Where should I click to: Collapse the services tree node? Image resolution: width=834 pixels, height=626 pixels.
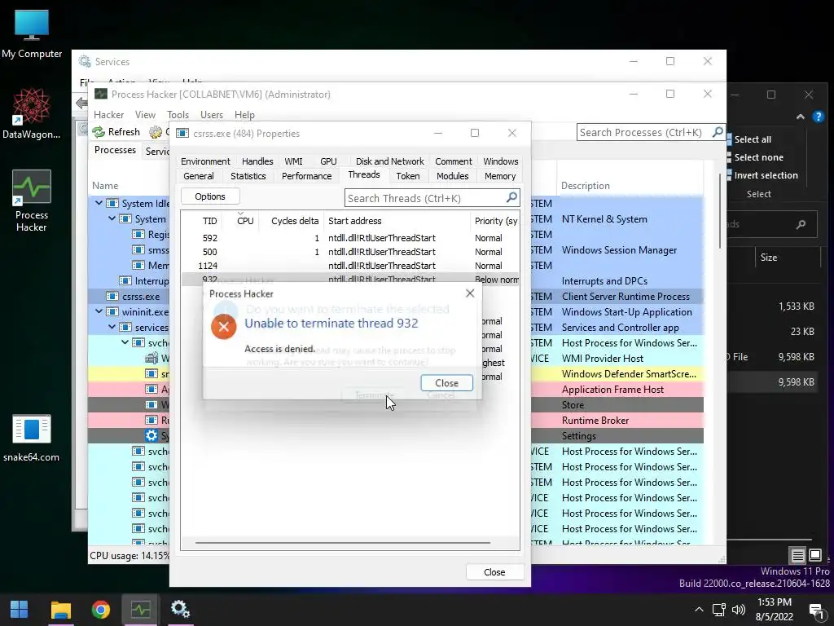point(112,327)
